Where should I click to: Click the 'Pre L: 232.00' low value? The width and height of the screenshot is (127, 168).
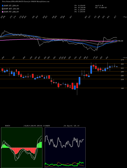tap(80, 10)
